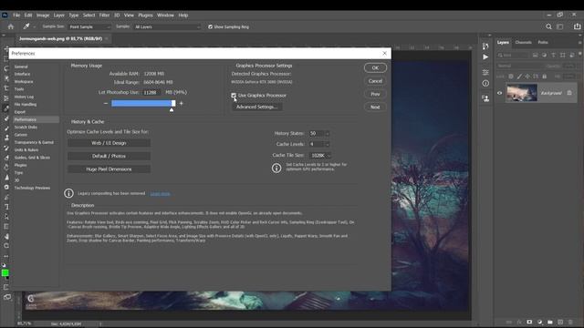Click the Let Photoshop Use memory input field
Screen dimensions: 584x328
click(x=151, y=92)
